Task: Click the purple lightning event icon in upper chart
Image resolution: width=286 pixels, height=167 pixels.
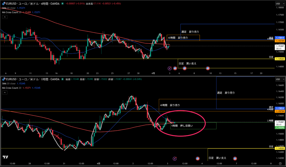Action: click(x=170, y=68)
